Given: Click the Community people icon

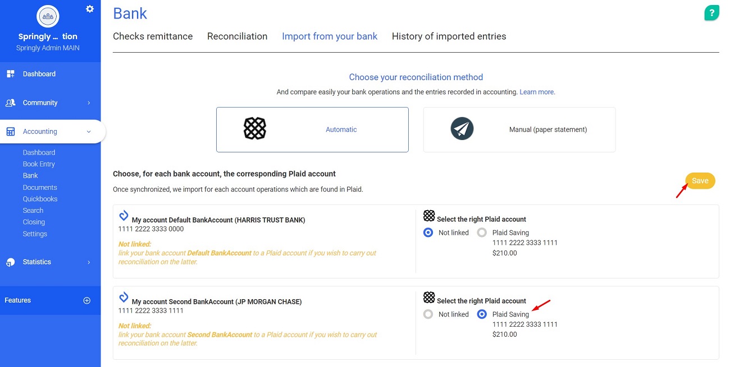Looking at the screenshot, I should pos(10,103).
